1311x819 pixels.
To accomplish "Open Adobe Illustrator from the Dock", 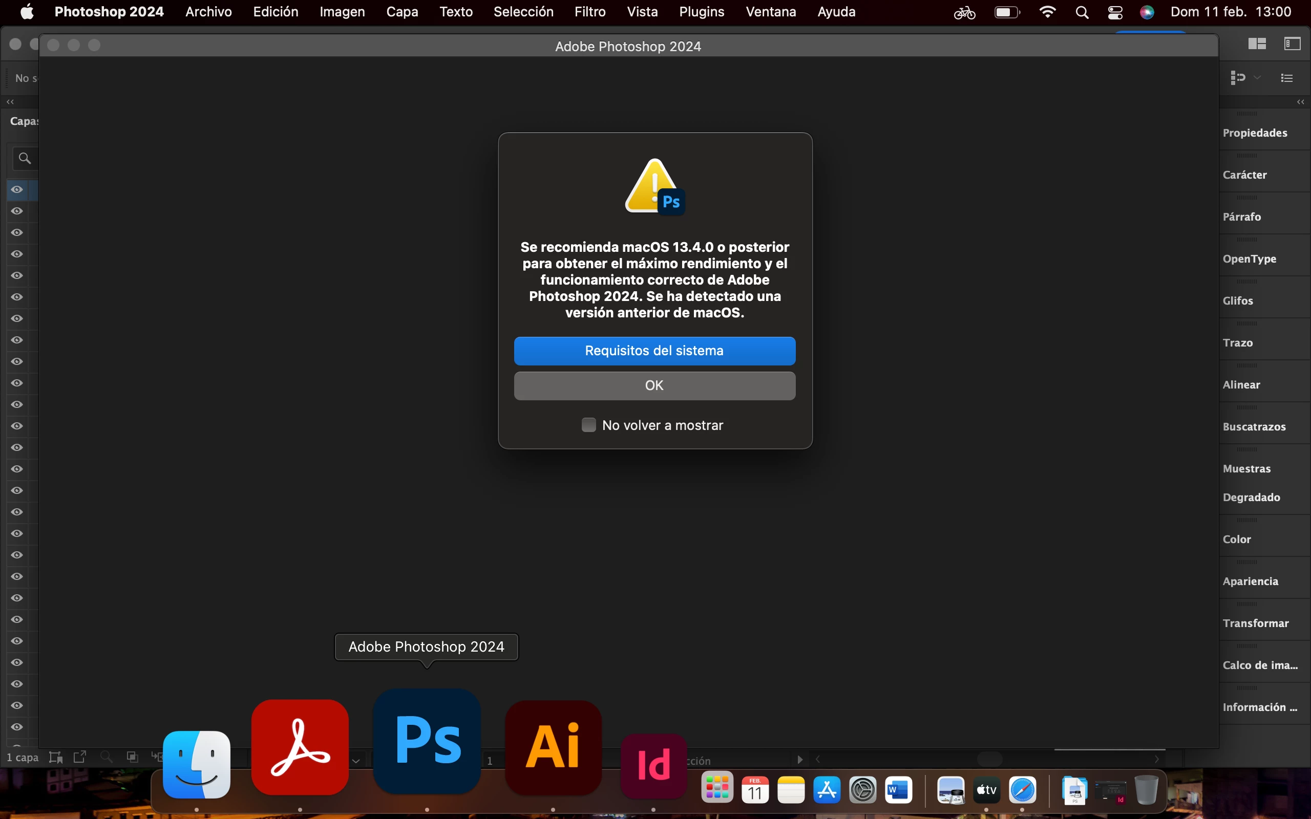I will [553, 747].
